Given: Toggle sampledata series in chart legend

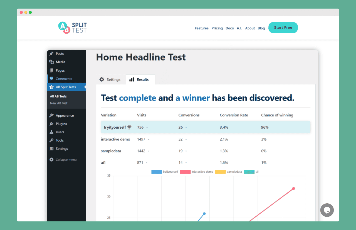Looking at the screenshot, I should (229, 172).
